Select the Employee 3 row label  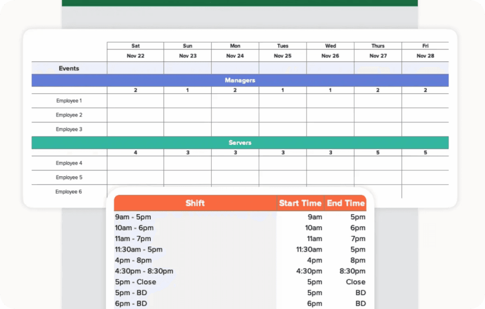coord(69,129)
